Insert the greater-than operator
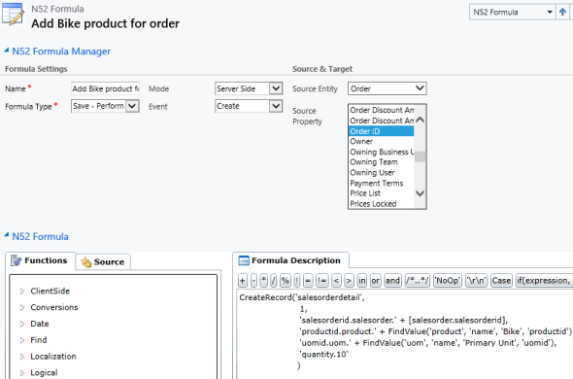573x379 pixels. pyautogui.click(x=349, y=281)
